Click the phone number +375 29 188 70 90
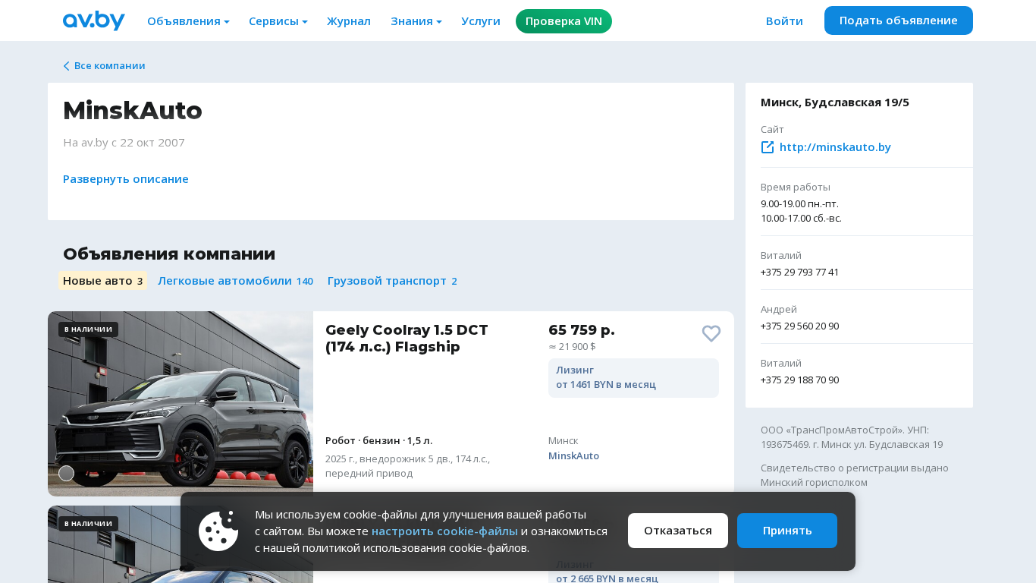Image resolution: width=1036 pixels, height=583 pixels. coord(799,380)
